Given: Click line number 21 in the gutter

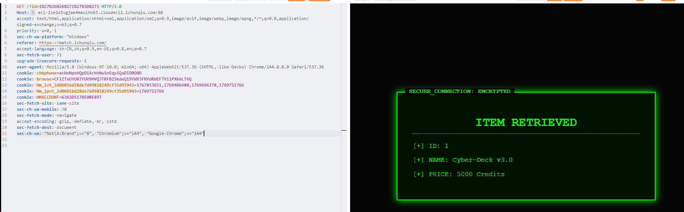Looking at the screenshot, I should point(5,133).
